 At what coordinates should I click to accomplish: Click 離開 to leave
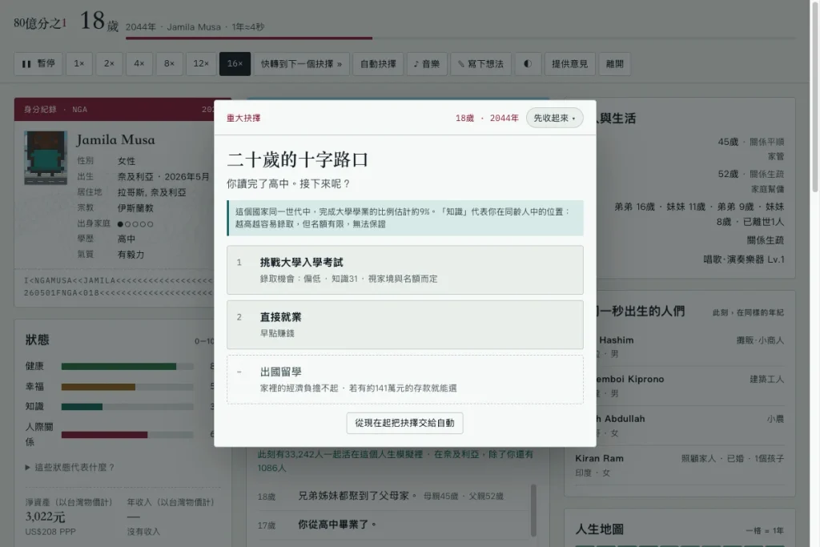click(614, 64)
